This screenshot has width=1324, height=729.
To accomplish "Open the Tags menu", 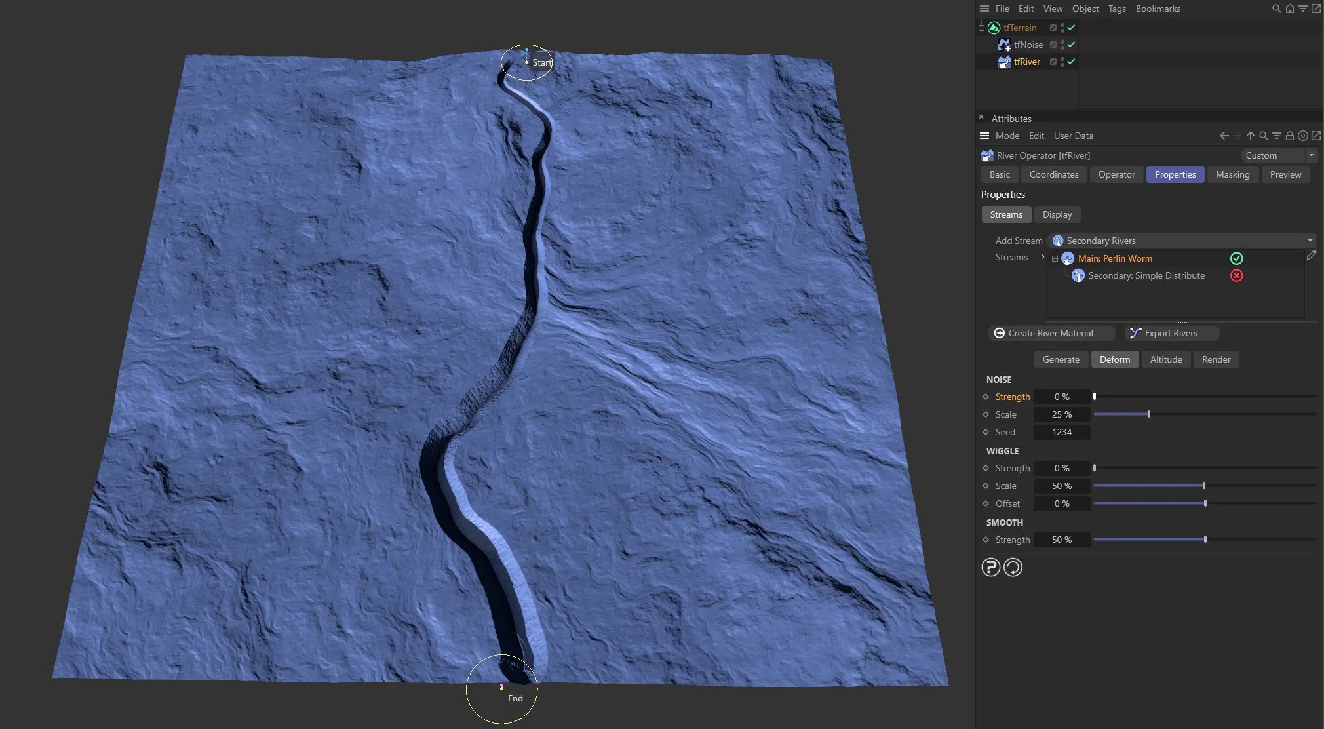I will [x=1116, y=9].
